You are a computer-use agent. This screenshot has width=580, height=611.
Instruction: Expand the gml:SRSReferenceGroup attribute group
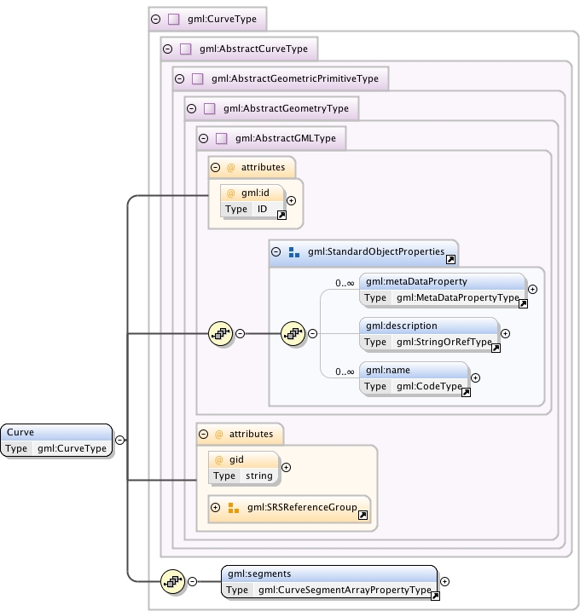(215, 507)
